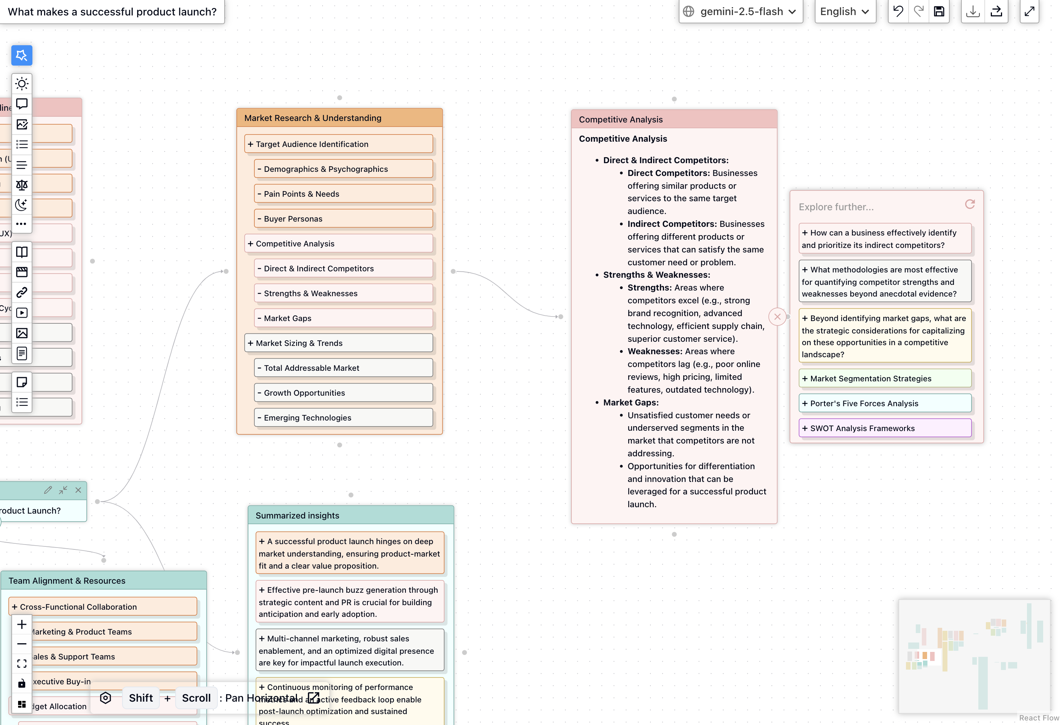Select the Buyer Personas item
The height and width of the screenshot is (725, 1062).
pyautogui.click(x=343, y=219)
